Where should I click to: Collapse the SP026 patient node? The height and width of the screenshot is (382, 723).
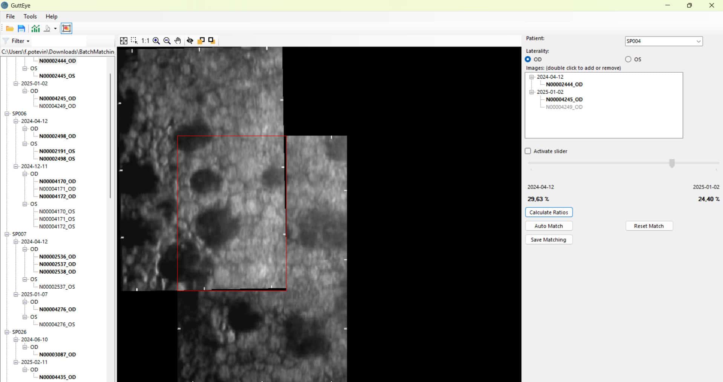coord(7,332)
